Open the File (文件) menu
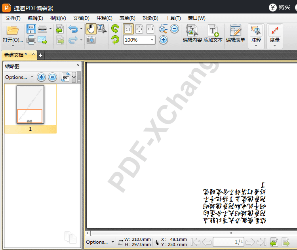Viewport: 297px width, 250px height. click(13, 18)
